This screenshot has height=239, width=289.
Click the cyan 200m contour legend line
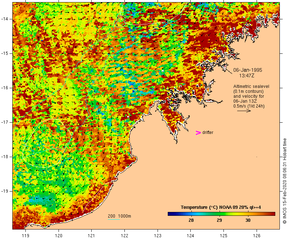[x=114, y=219]
